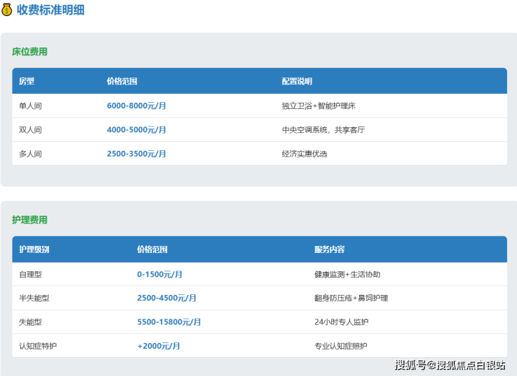This screenshot has width=517, height=376.
Task: Click the 6000-8000元/月 price link
Action: pyautogui.click(x=136, y=106)
